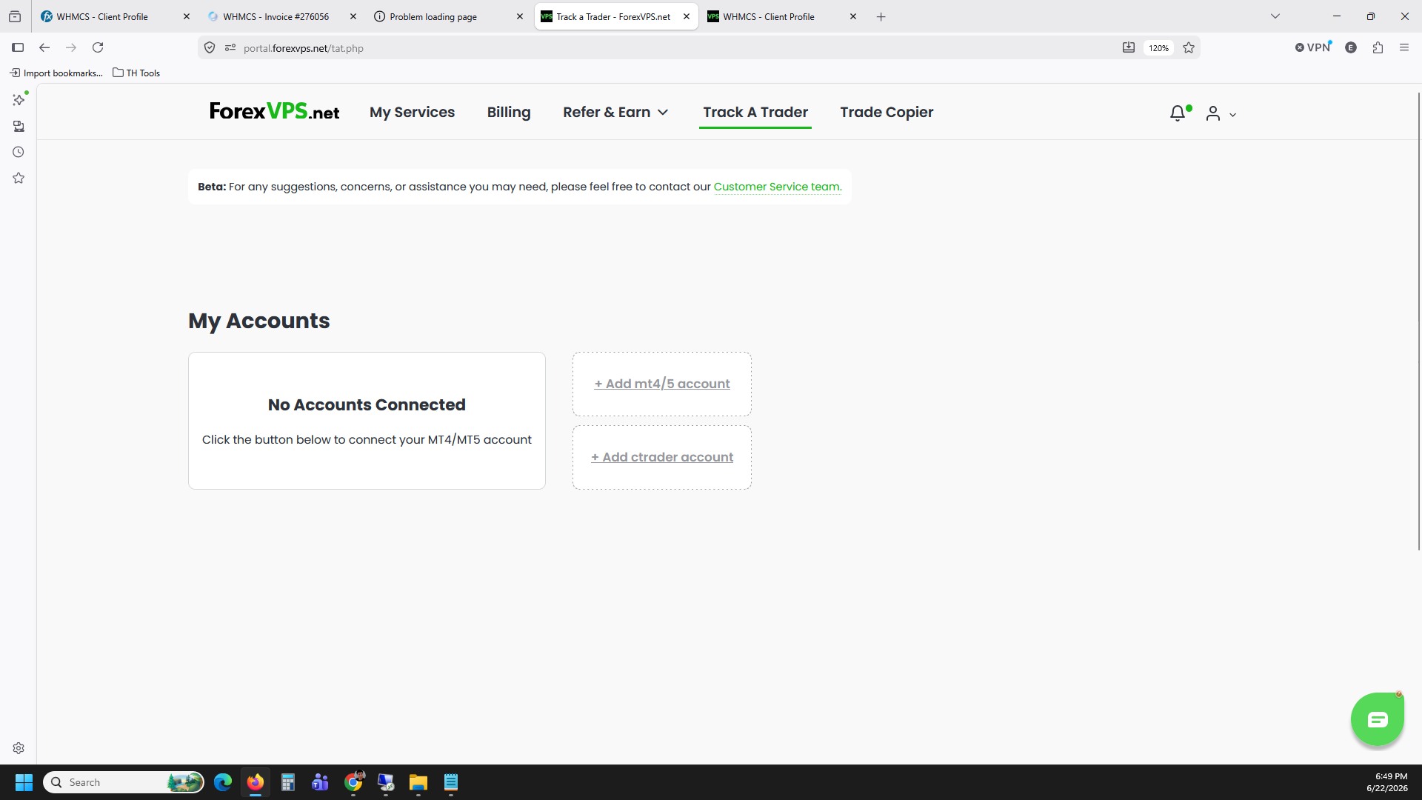Open the Billing page

(509, 112)
